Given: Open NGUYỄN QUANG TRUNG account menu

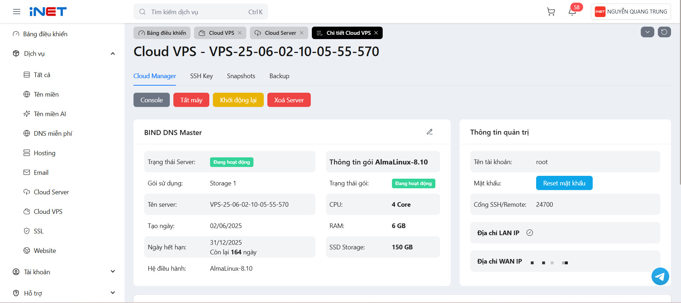Looking at the screenshot, I should (631, 12).
